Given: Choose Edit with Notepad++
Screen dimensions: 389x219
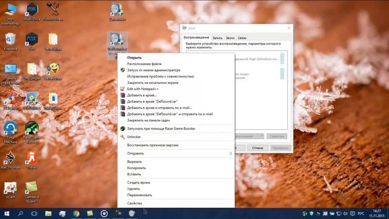Looking at the screenshot, I should (176, 89).
